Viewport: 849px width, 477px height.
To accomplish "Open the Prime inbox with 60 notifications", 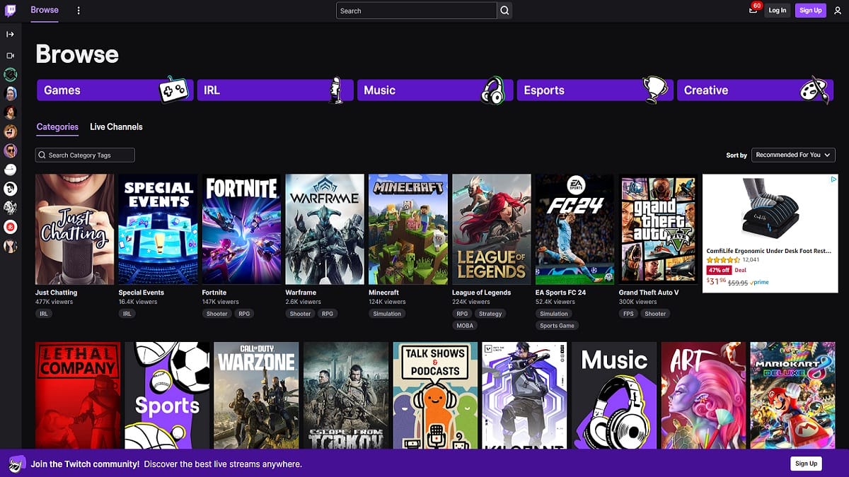I will tap(753, 11).
